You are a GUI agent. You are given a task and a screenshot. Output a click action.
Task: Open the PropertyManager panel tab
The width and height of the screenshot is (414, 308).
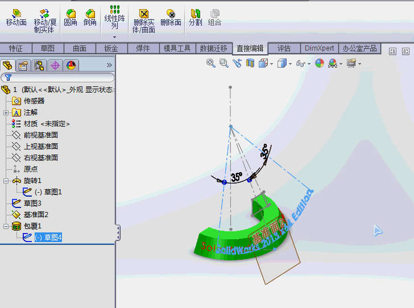click(x=23, y=65)
